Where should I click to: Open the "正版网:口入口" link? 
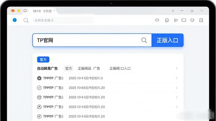pyautogui.click(x=120, y=69)
